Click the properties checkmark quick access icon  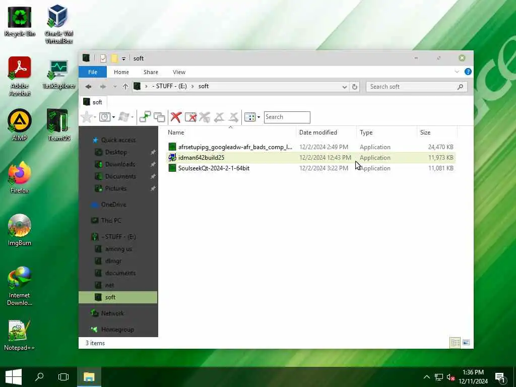pyautogui.click(x=103, y=58)
